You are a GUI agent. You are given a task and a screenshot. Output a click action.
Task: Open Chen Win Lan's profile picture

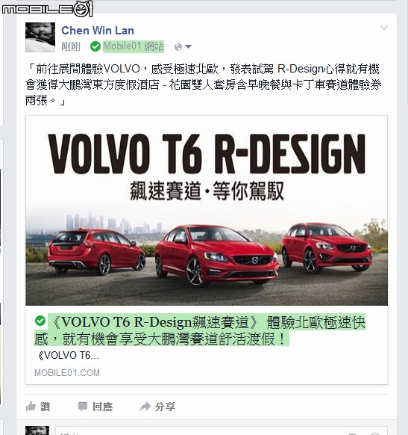click(40, 37)
